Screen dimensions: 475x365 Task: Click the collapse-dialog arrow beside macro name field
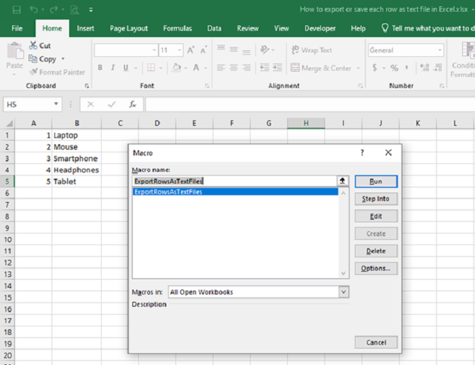coord(343,181)
